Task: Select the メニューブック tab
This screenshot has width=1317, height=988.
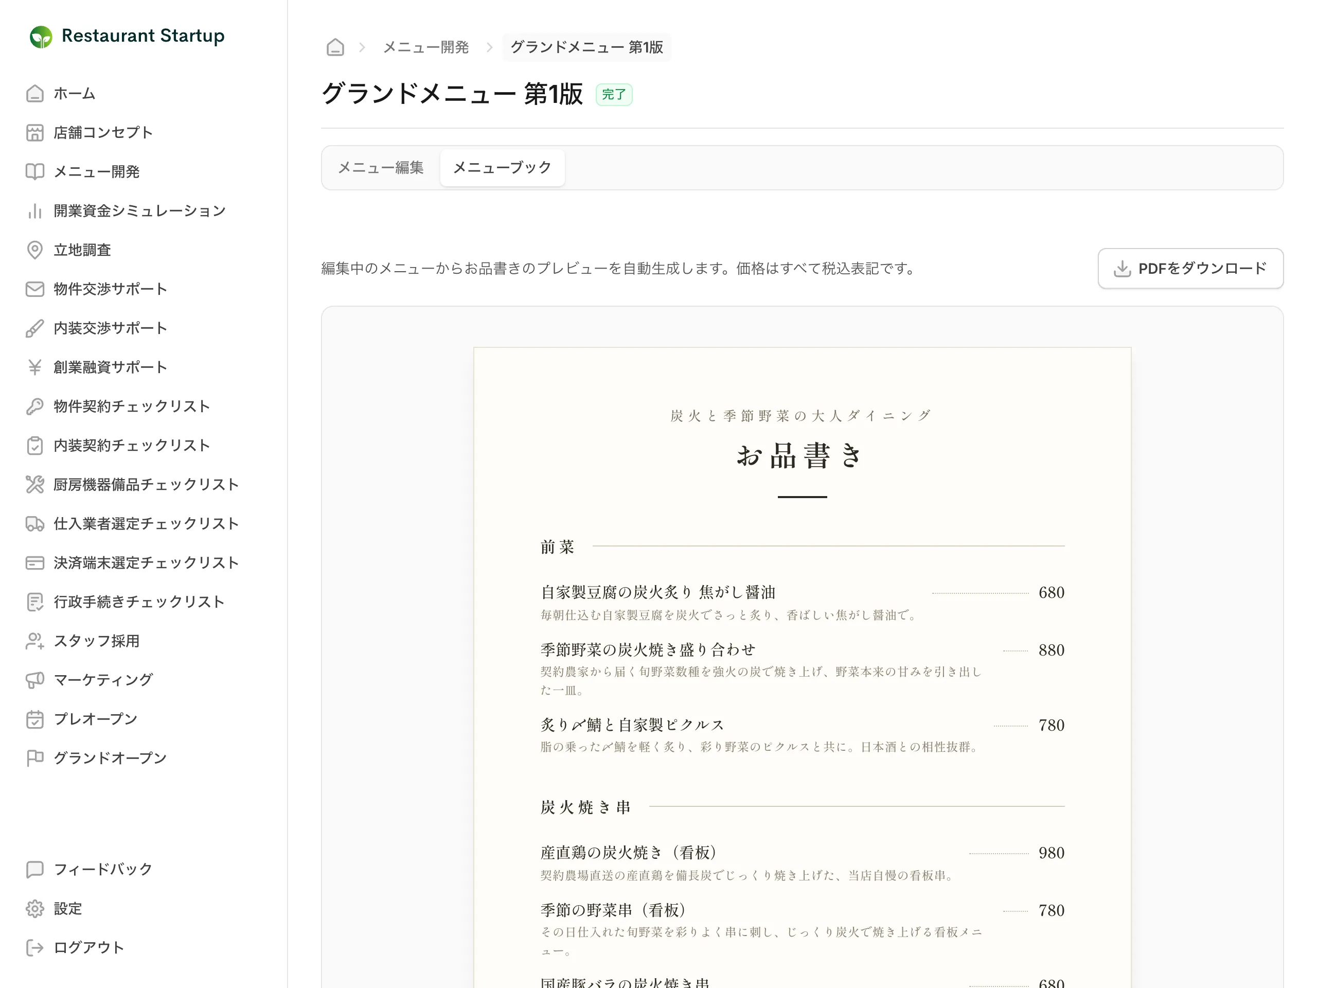Action: [503, 168]
